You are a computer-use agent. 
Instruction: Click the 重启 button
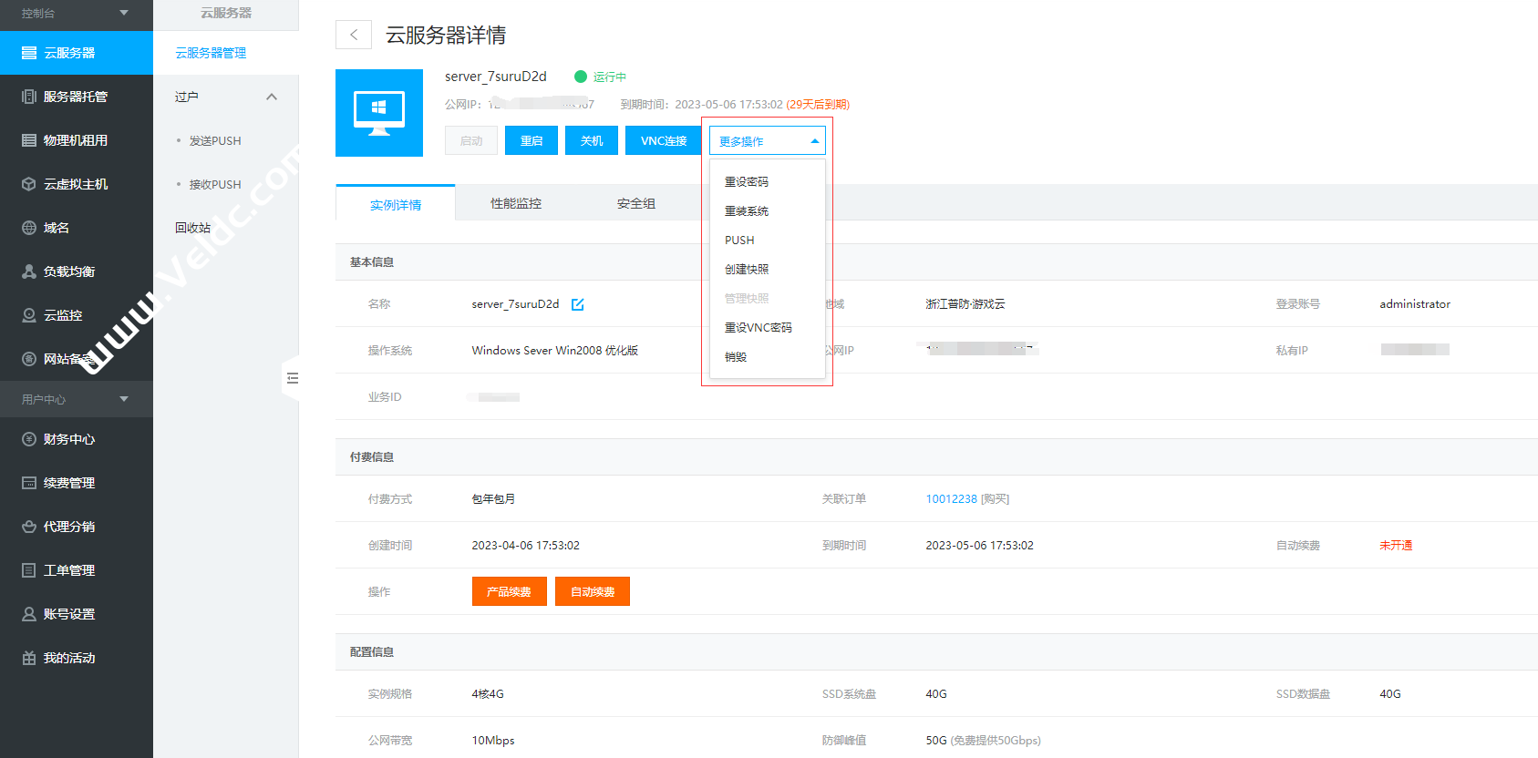click(x=532, y=141)
